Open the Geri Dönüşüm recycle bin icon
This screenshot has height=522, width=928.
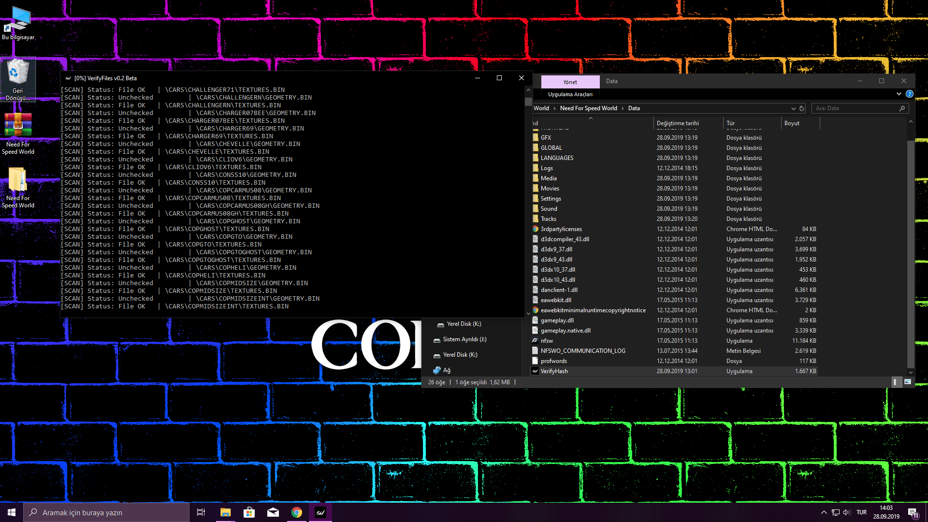pyautogui.click(x=18, y=80)
